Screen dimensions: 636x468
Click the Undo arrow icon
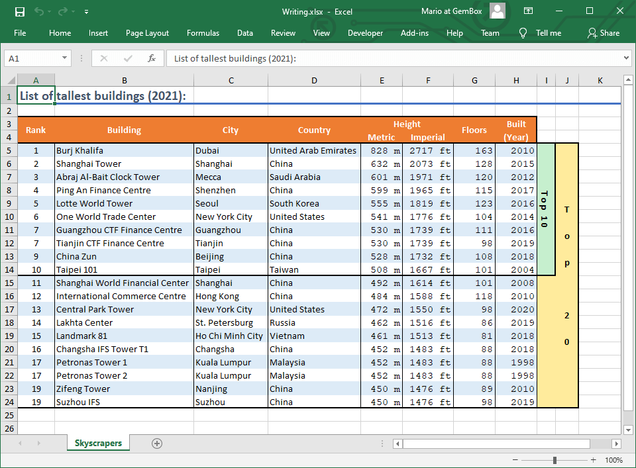39,11
